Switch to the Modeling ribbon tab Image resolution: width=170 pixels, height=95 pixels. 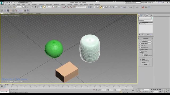pos(5,13)
